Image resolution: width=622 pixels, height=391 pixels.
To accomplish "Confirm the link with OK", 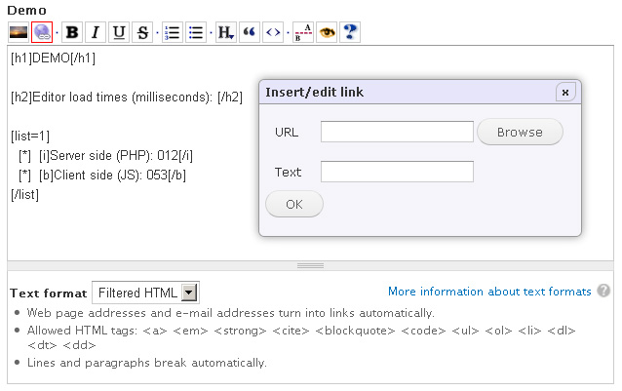I will pos(294,204).
